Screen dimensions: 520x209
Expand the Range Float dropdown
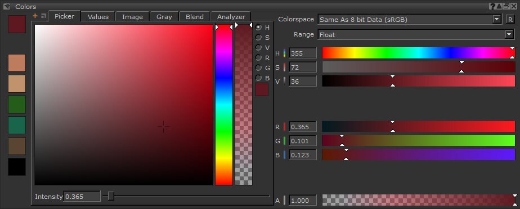(x=416, y=34)
